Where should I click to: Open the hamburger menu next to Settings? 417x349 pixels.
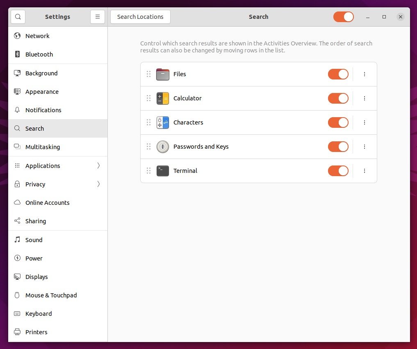97,17
